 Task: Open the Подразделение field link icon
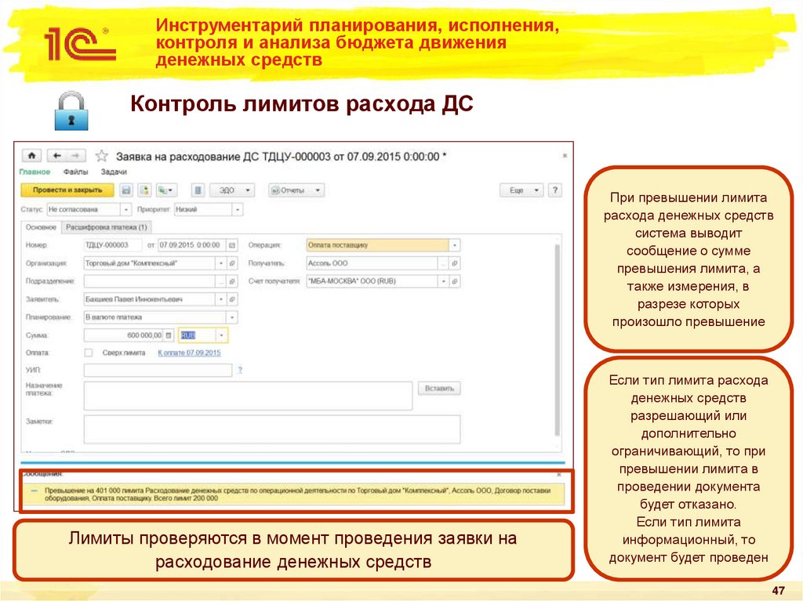coord(232,281)
